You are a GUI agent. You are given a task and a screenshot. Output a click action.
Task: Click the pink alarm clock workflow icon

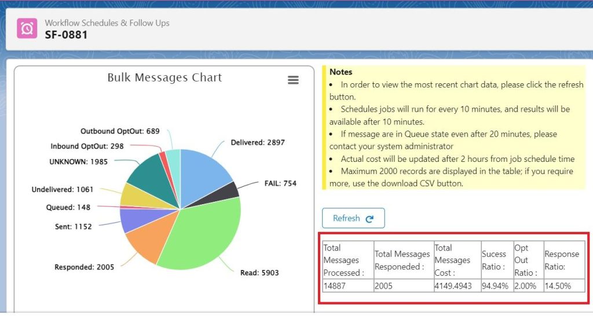[x=27, y=28]
